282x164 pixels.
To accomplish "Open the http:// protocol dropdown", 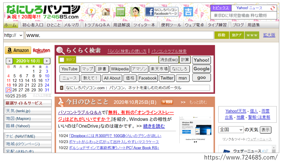I will coord(14,35).
